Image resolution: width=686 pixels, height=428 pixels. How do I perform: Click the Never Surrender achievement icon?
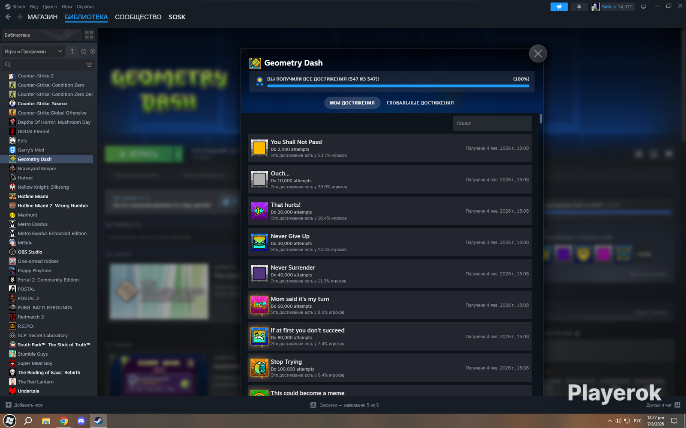259,273
